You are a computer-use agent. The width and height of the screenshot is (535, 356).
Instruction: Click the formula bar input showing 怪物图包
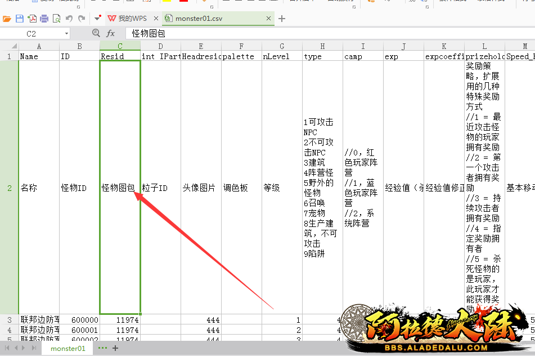326,34
